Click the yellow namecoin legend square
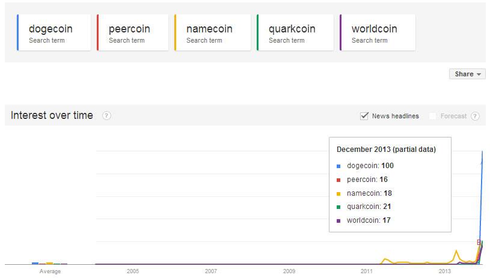This screenshot has width=490, height=278. pos(338,194)
